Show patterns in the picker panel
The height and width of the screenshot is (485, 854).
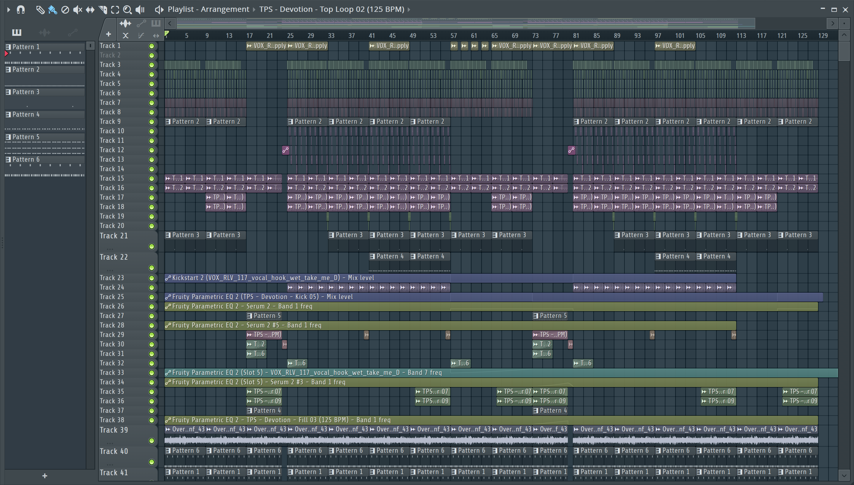click(x=17, y=32)
